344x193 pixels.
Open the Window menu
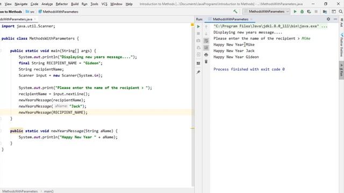point(116,4)
